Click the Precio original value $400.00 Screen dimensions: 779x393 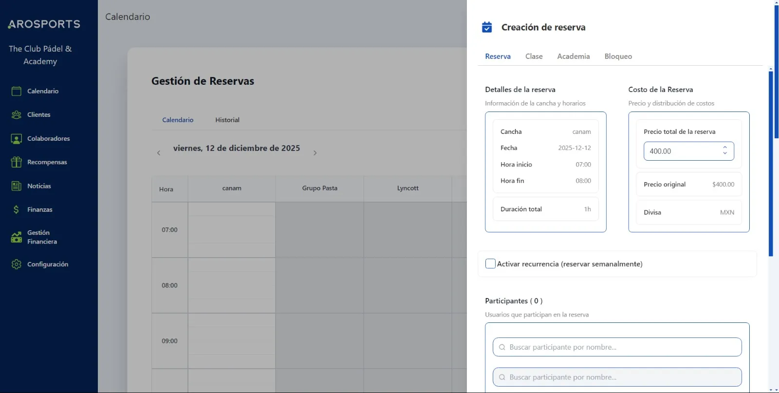pyautogui.click(x=723, y=184)
